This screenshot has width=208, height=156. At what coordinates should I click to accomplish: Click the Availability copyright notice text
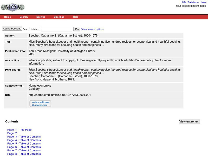pos(100,62)
